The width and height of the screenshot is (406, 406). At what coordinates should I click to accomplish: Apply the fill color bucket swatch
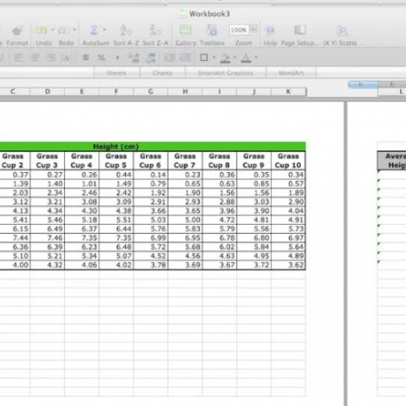(225, 58)
